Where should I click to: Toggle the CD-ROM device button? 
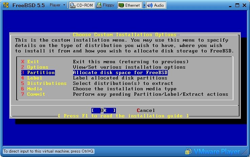pos(81,5)
